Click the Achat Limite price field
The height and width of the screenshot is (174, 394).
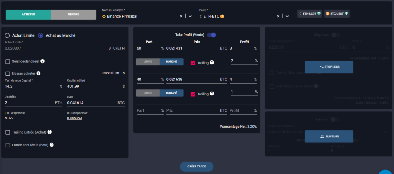coord(65,48)
